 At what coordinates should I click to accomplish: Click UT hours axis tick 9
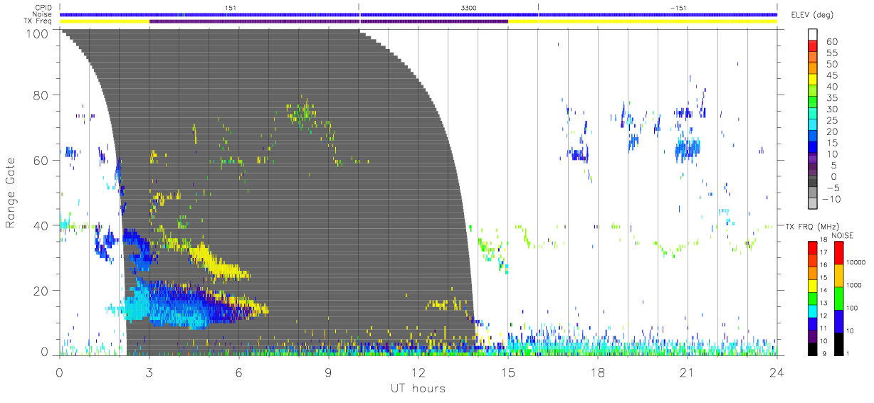(328, 372)
